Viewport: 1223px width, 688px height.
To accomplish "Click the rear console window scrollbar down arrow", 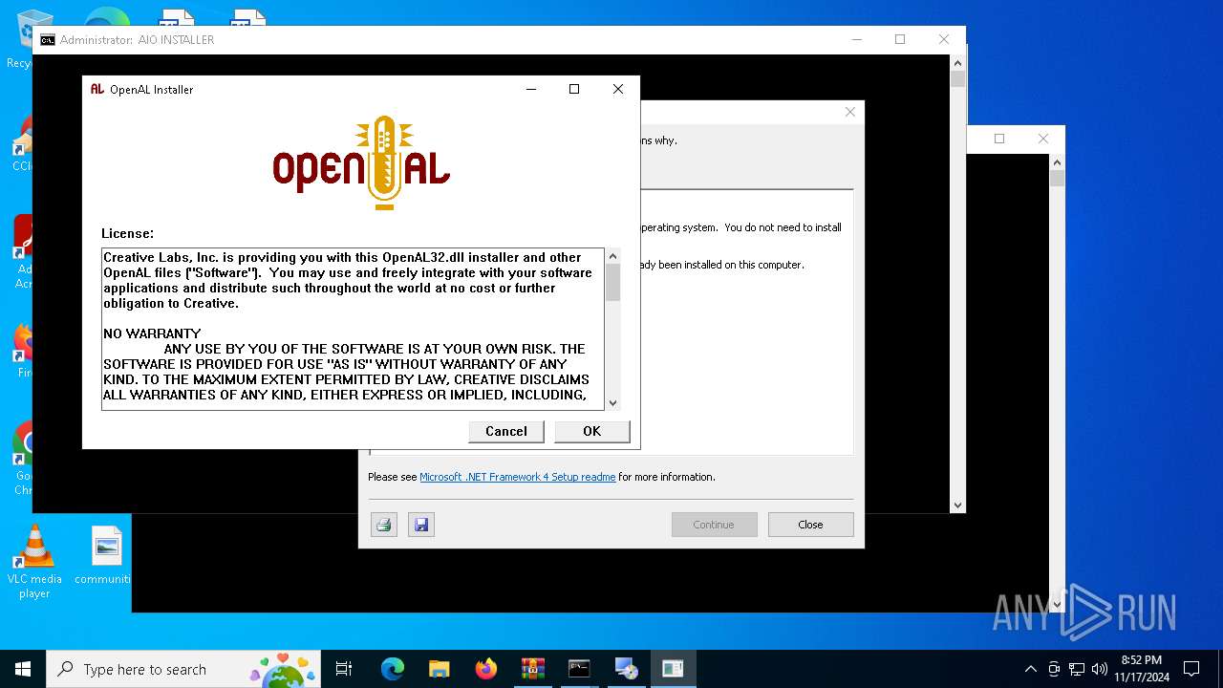I will point(1057,604).
